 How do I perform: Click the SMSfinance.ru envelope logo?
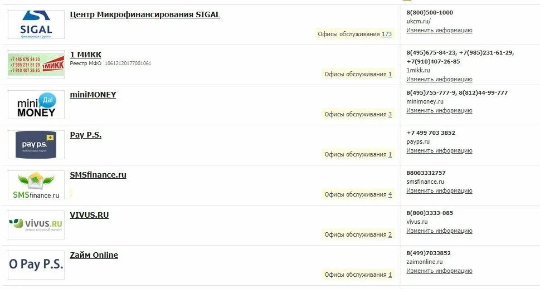coord(36,185)
